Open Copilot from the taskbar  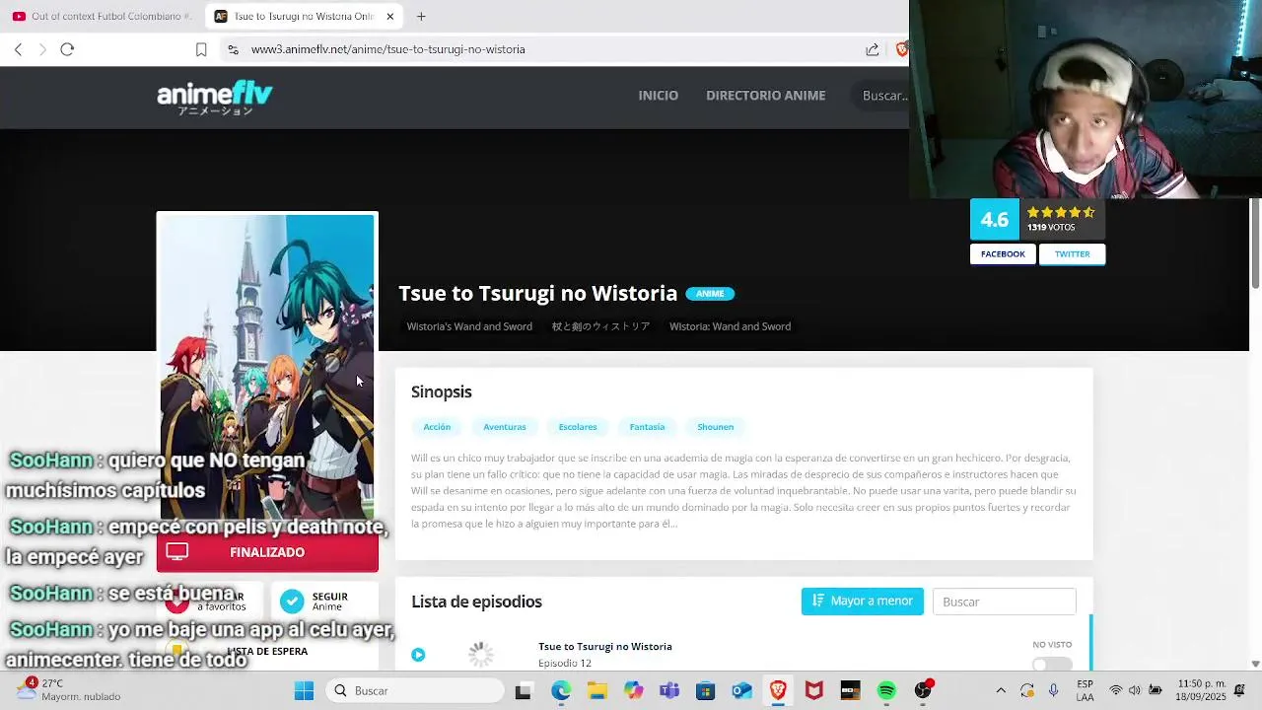tap(633, 691)
